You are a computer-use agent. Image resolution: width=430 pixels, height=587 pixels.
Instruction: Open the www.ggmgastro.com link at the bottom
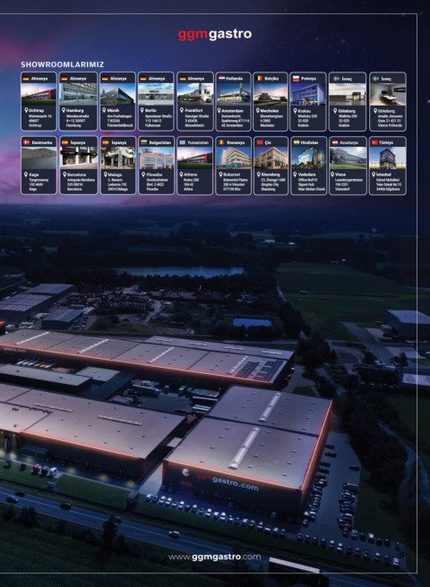coord(214,557)
